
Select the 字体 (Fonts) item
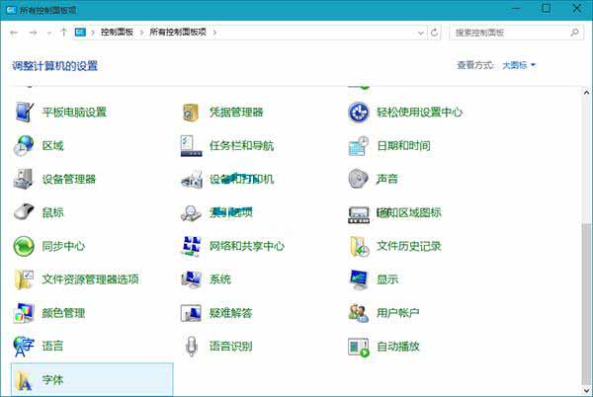click(52, 379)
